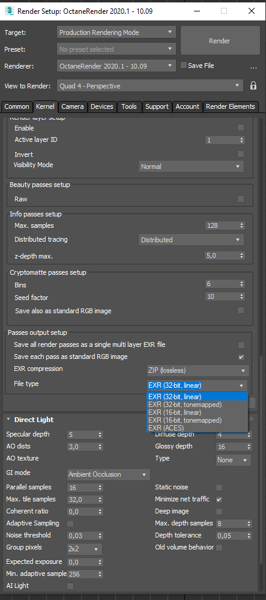The image size is (266, 600).
Task: Toggle Static noise checkbox
Action: tap(219, 487)
